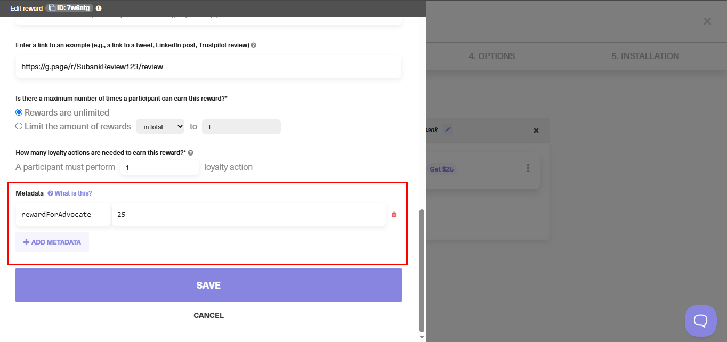This screenshot has width=727, height=342.
Task: Click the X on the background reward card
Action: pos(536,131)
